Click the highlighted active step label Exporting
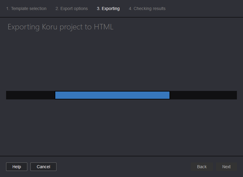Image resolution: width=243 pixels, height=177 pixels. pos(108,8)
